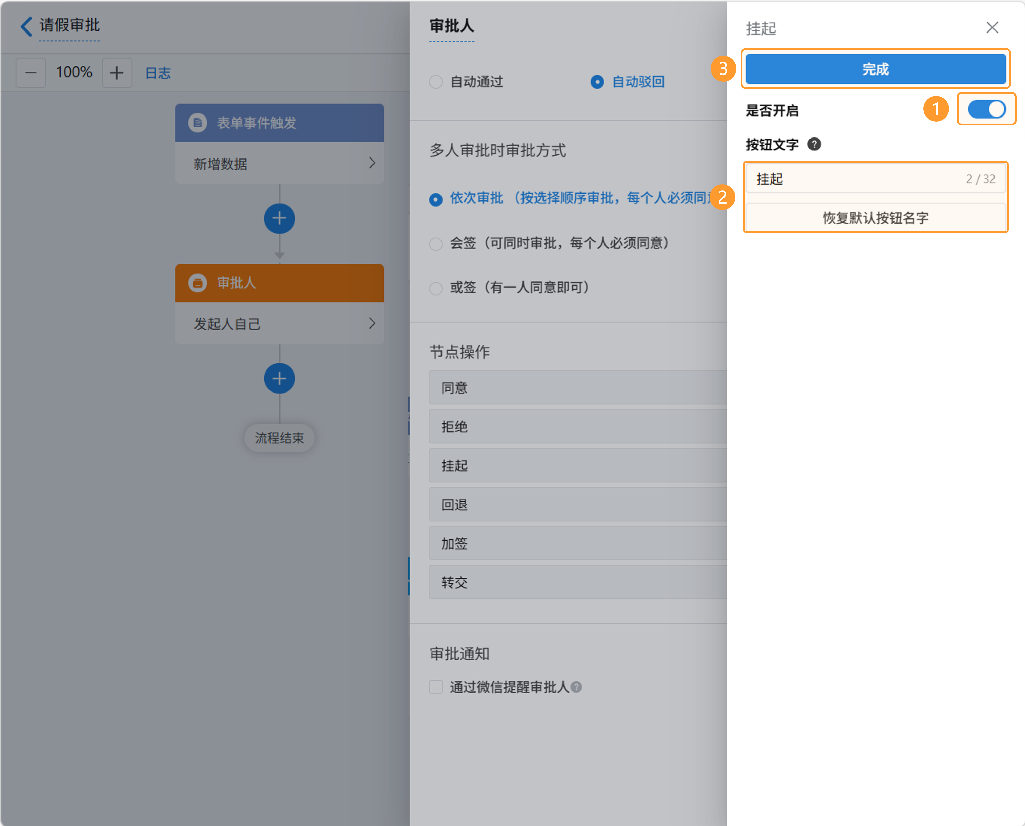Click the zoom out minus icon
The image size is (1025, 826).
pos(31,73)
